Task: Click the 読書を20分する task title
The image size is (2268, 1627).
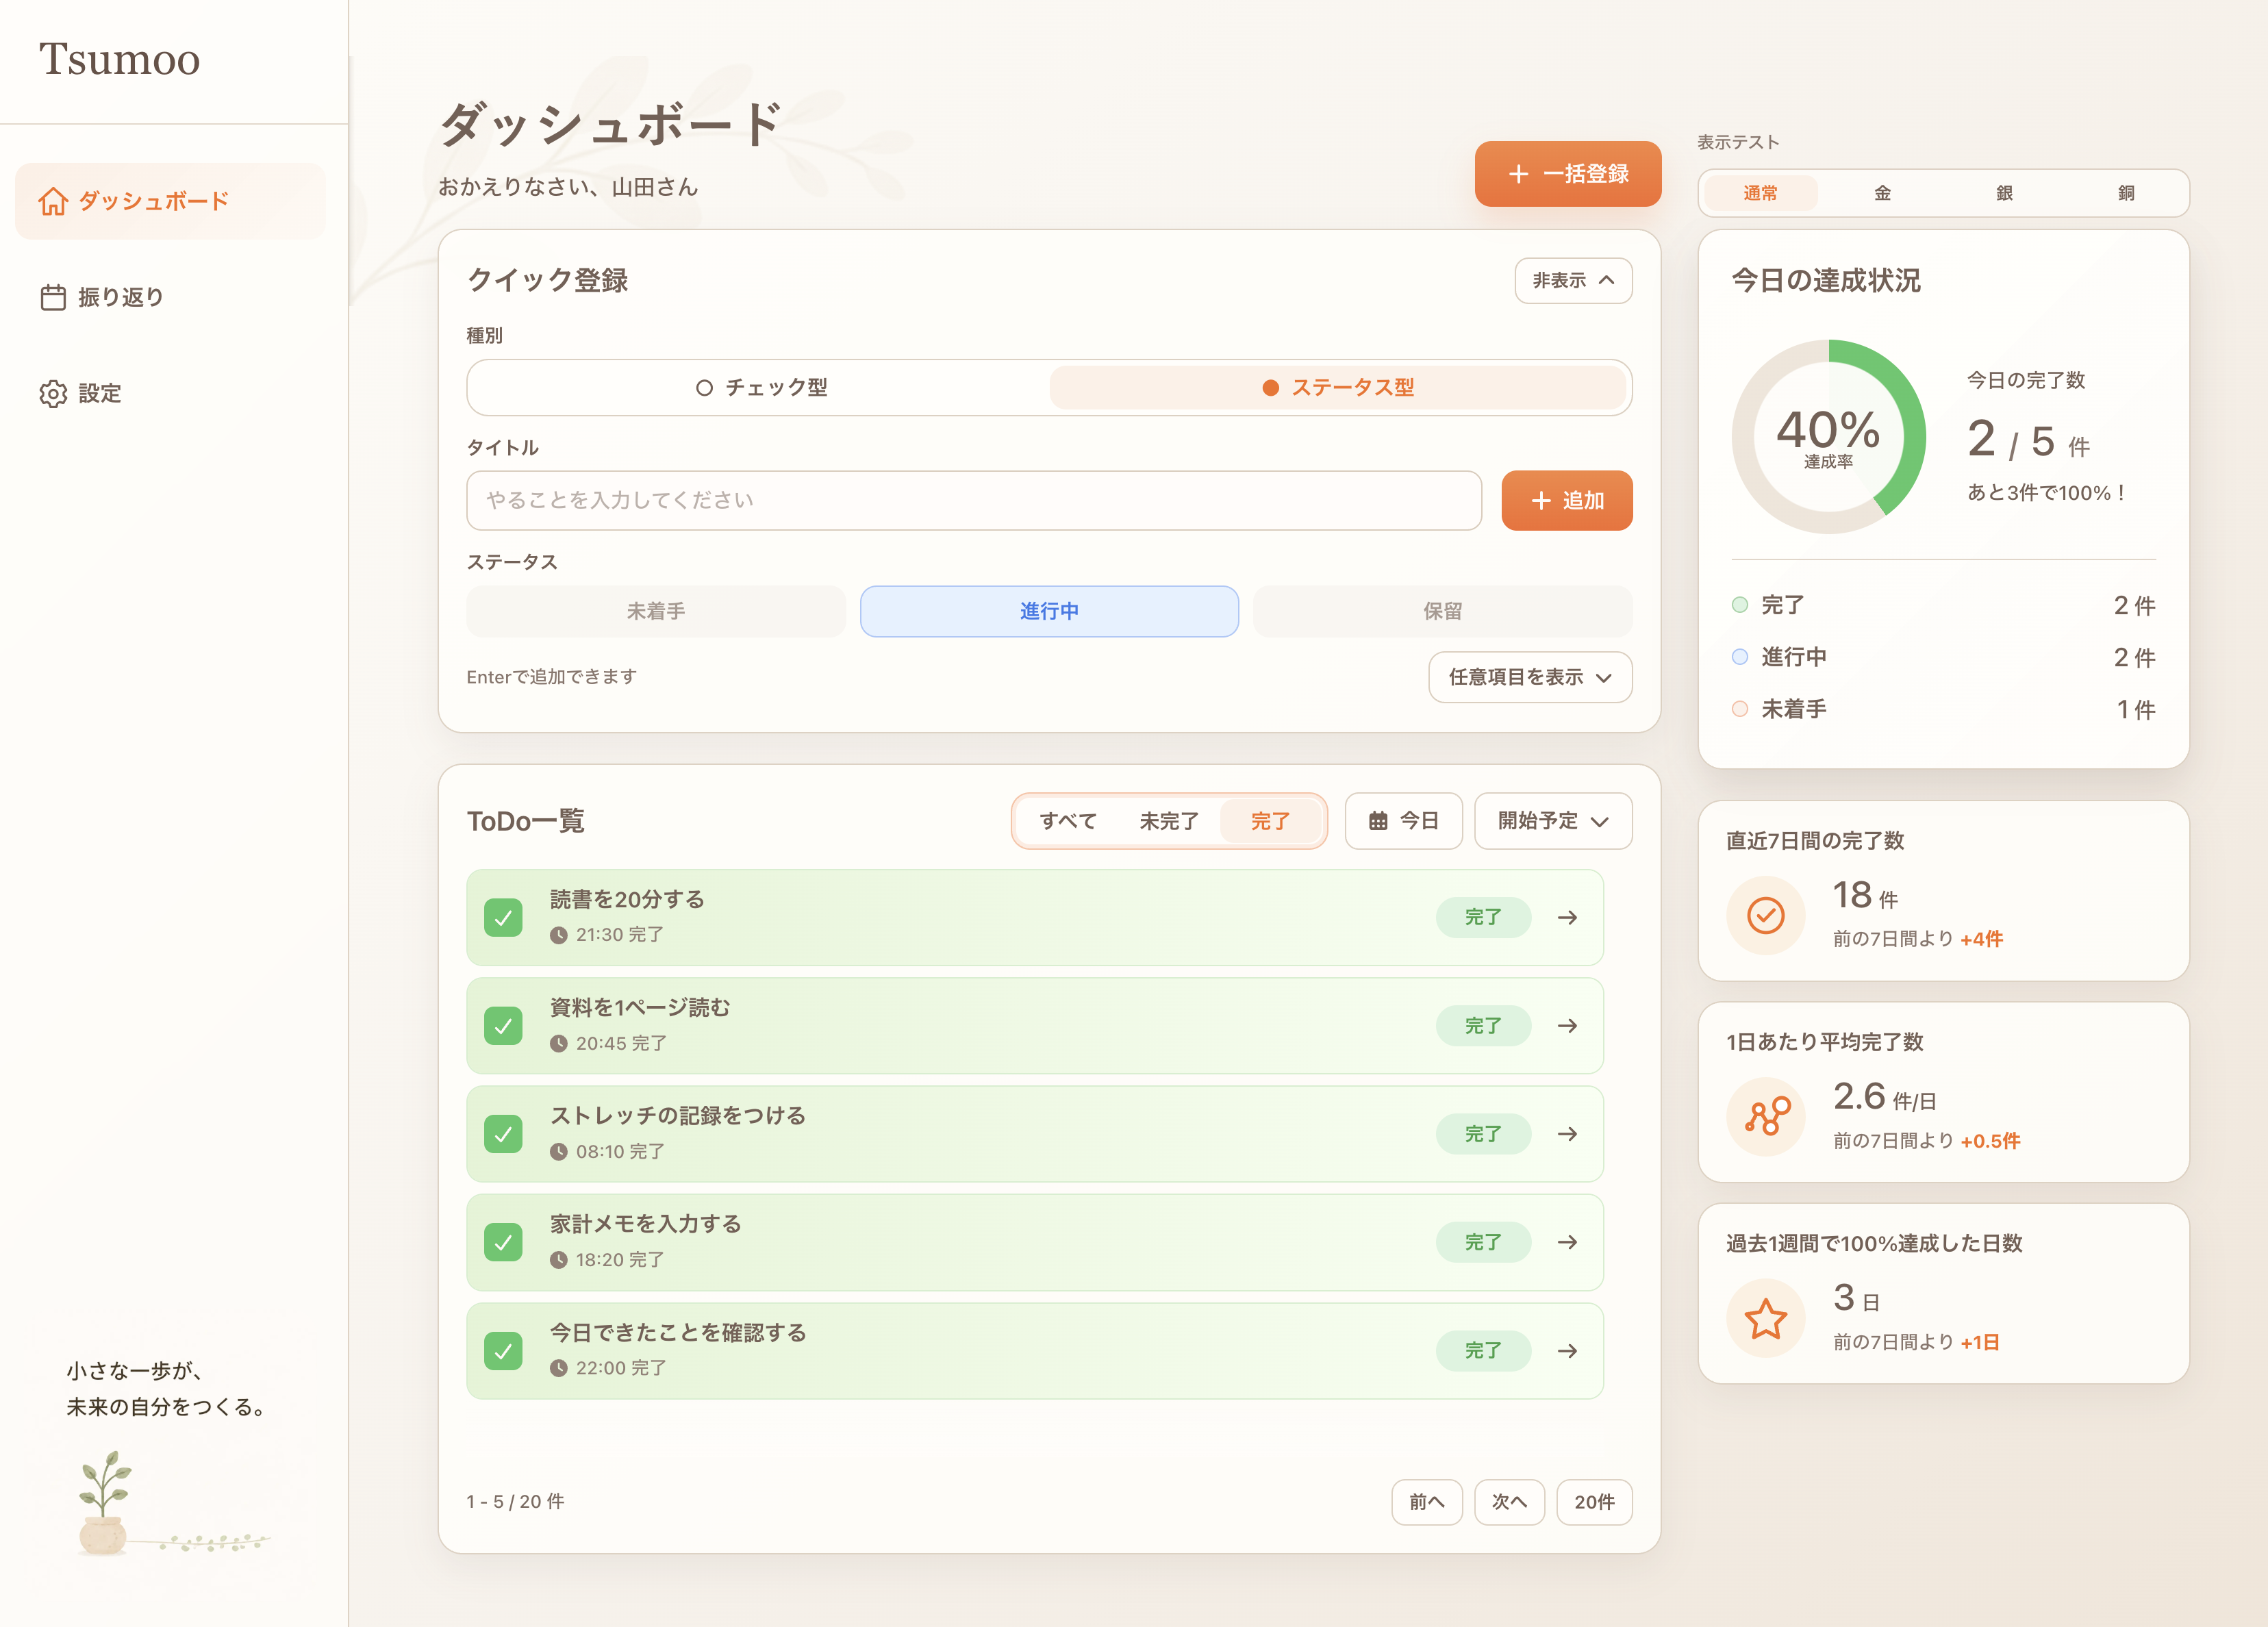Action: pyautogui.click(x=627, y=900)
